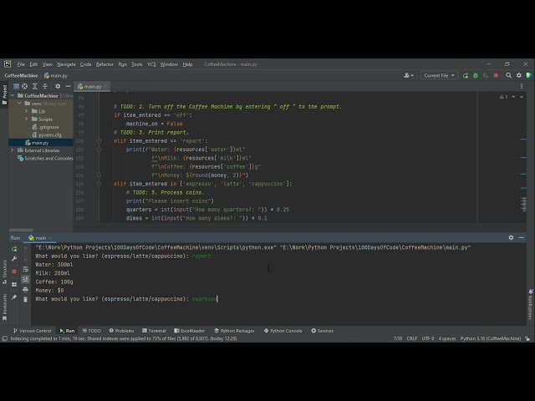
Task: Select the main.py editor tab
Action: pyautogui.click(x=91, y=87)
